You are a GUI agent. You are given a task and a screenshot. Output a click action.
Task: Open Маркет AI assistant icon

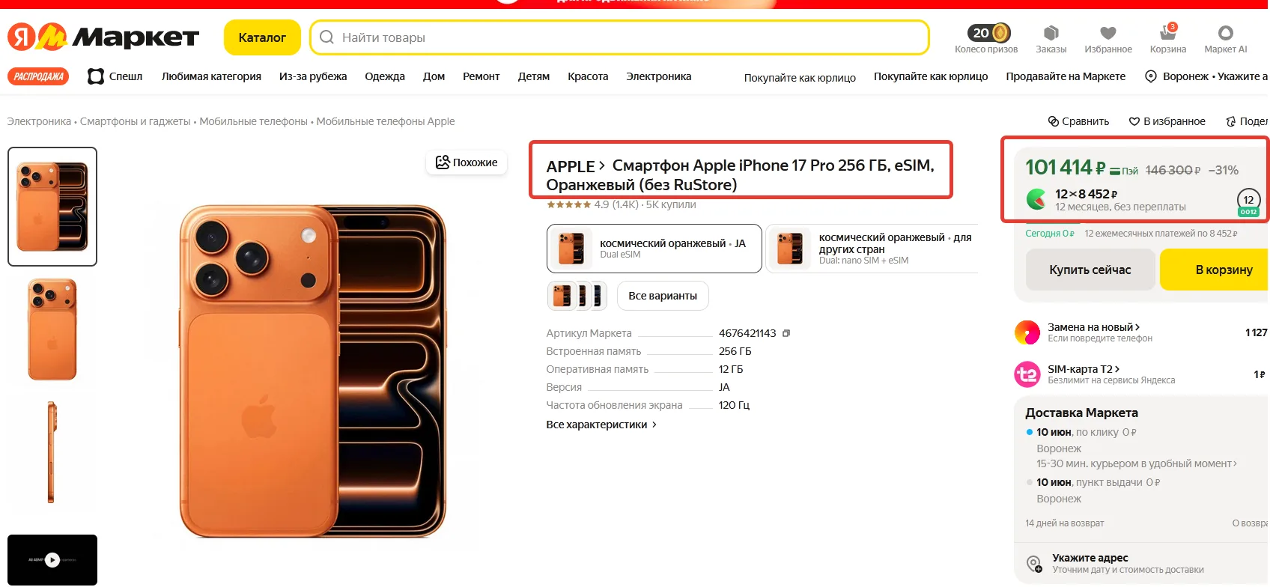coord(1226,39)
